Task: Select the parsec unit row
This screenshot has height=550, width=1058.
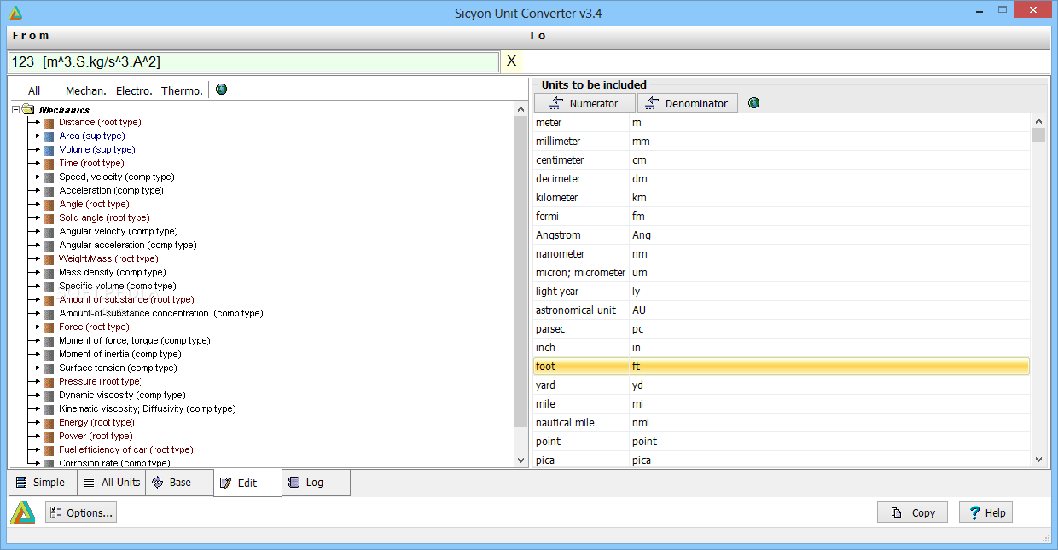Action: tap(782, 329)
